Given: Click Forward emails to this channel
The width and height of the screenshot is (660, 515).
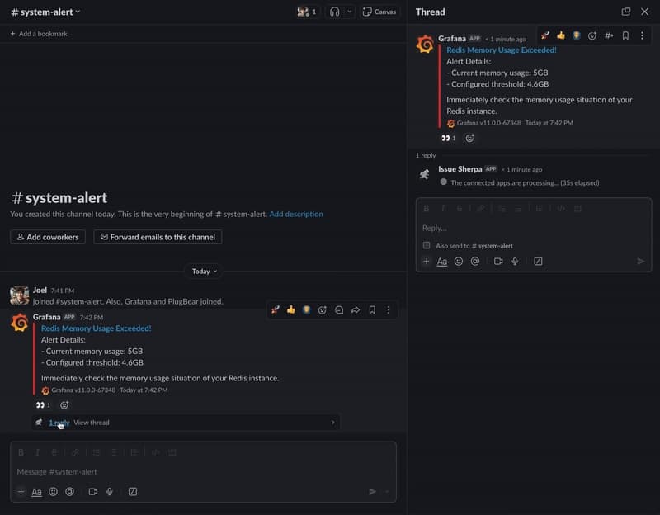Looking at the screenshot, I should 158,237.
